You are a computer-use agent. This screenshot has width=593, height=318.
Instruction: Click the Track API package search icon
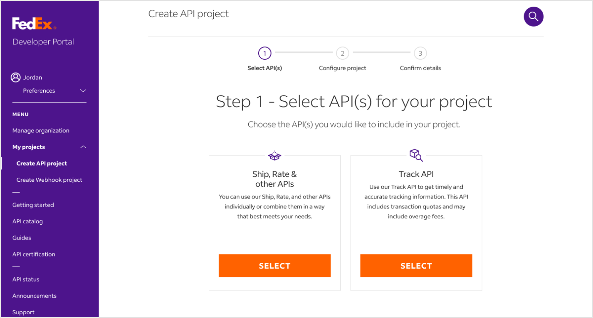[x=416, y=155]
